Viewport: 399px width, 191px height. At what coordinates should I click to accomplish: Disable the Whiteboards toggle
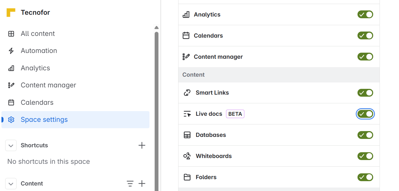(365, 156)
